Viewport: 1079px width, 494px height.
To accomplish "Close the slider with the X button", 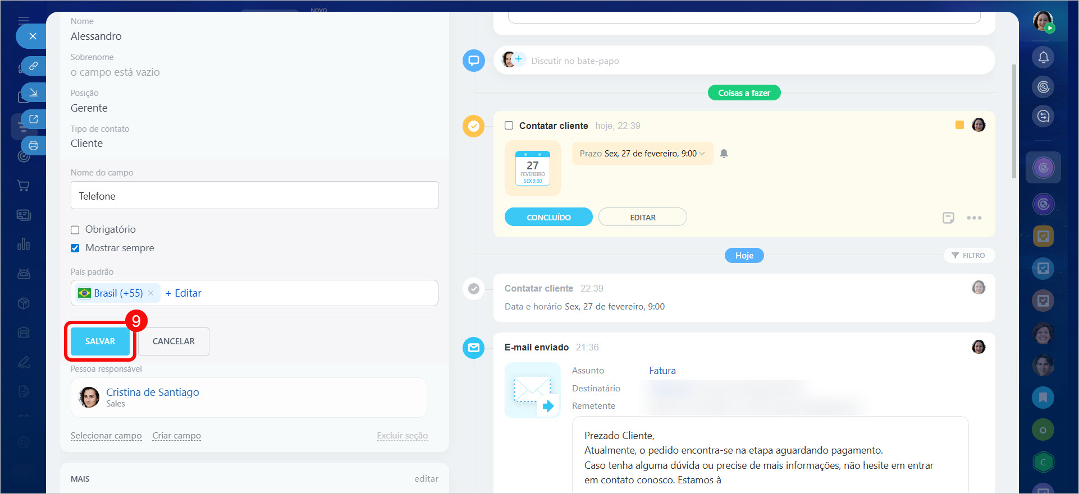I will tap(33, 36).
